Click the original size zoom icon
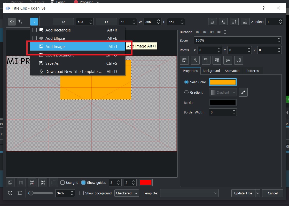This screenshot has width=289, height=206. coord(20,193)
